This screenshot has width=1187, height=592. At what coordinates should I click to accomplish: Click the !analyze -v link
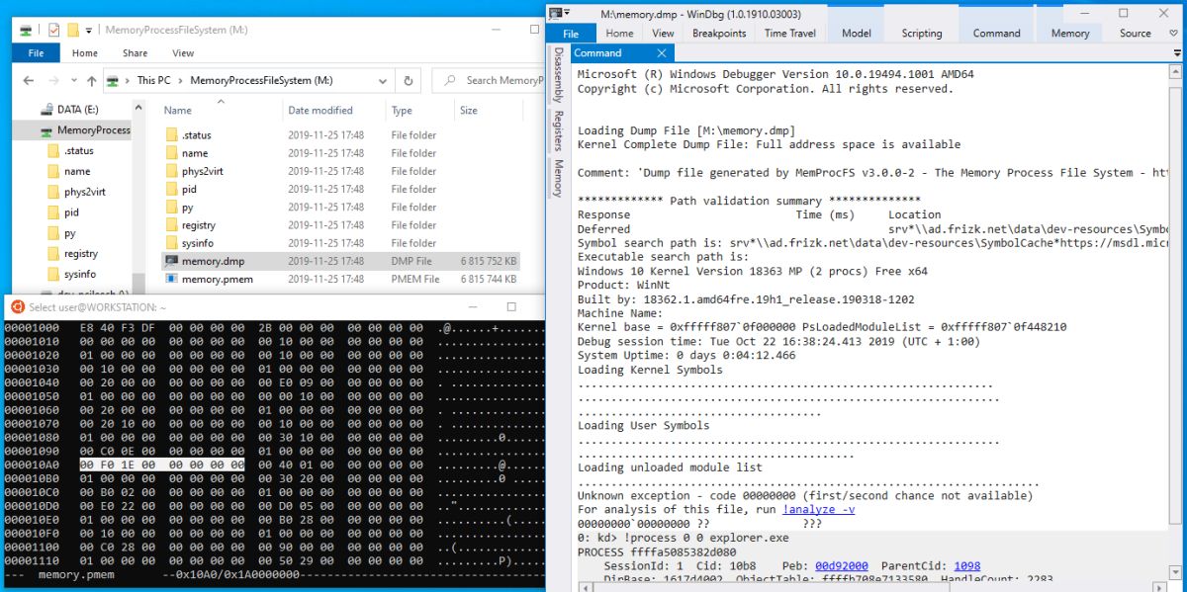pos(819,510)
